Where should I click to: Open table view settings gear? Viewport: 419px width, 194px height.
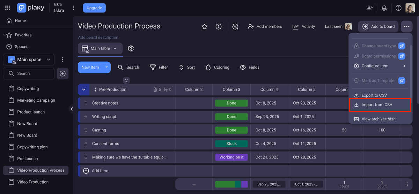pyautogui.click(x=131, y=48)
